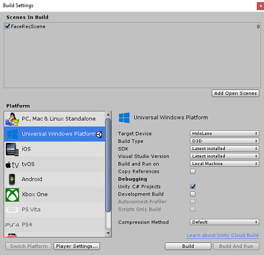Click the Unity logo on the selected platform row

(x=99, y=134)
